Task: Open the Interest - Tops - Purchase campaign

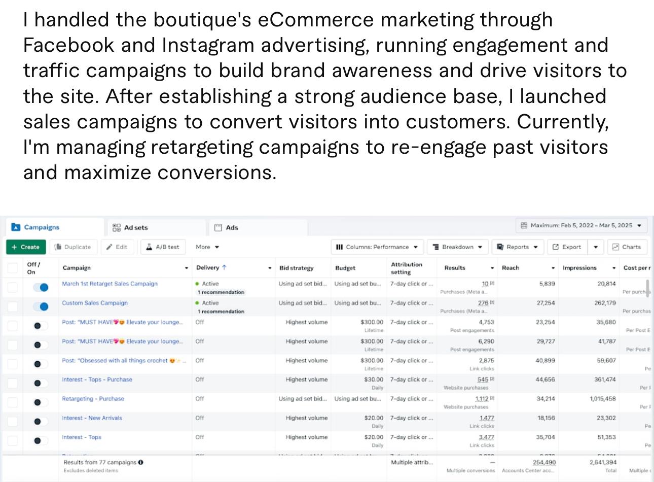Action: click(x=97, y=380)
